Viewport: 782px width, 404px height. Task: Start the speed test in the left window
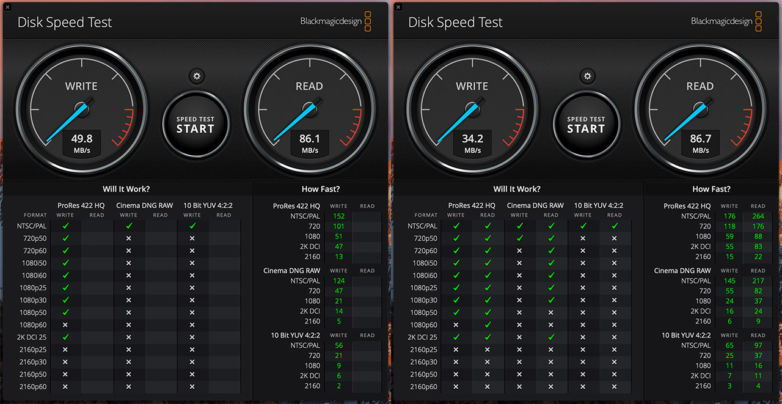(195, 124)
